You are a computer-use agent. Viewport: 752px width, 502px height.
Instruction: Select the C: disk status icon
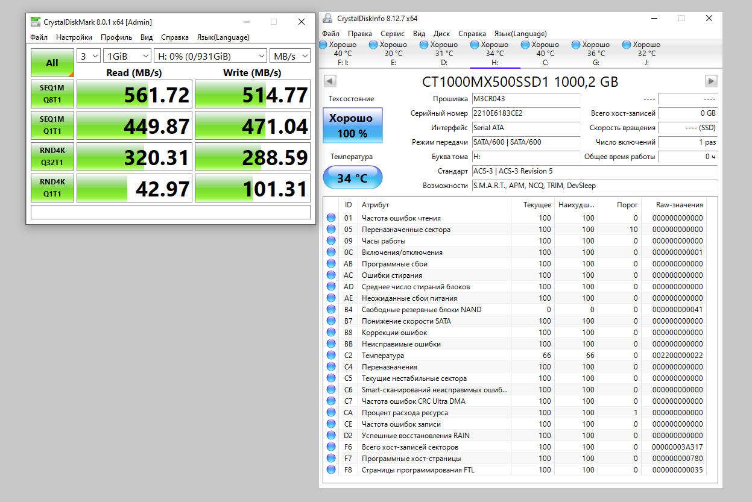pyautogui.click(x=525, y=45)
